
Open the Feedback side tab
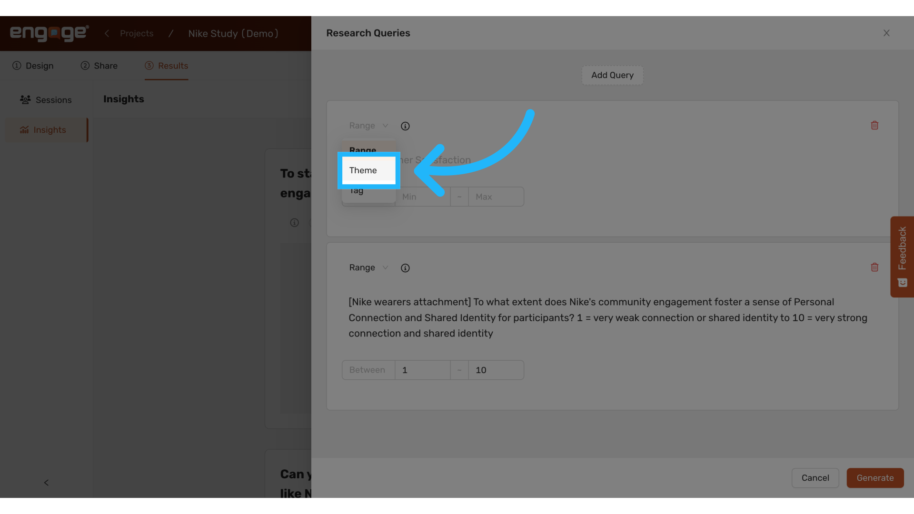click(x=902, y=257)
